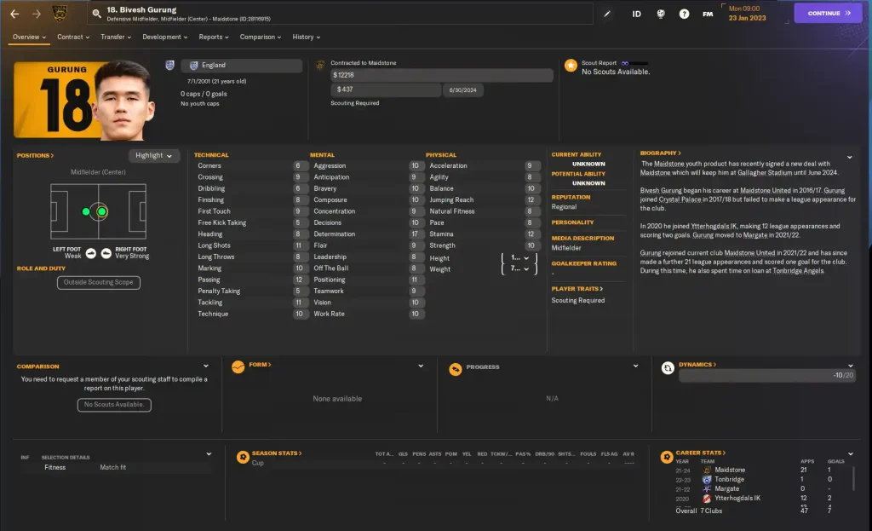Open the Career Stats heading link
872x531 pixels.
[x=700, y=453]
